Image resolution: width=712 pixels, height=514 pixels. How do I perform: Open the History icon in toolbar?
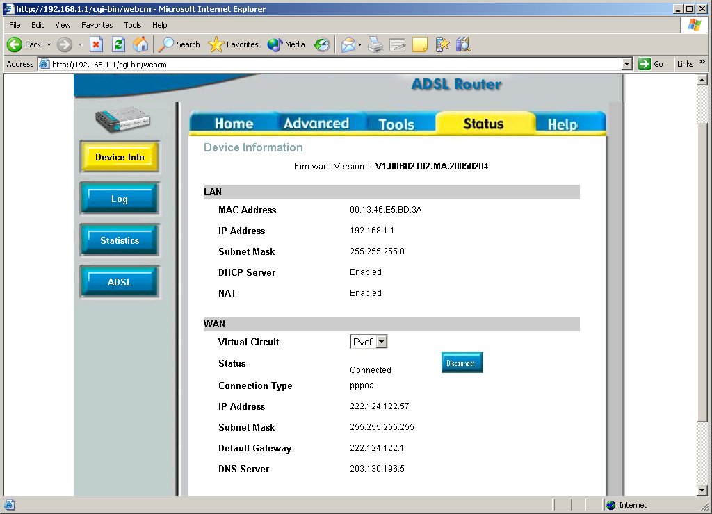coord(321,44)
